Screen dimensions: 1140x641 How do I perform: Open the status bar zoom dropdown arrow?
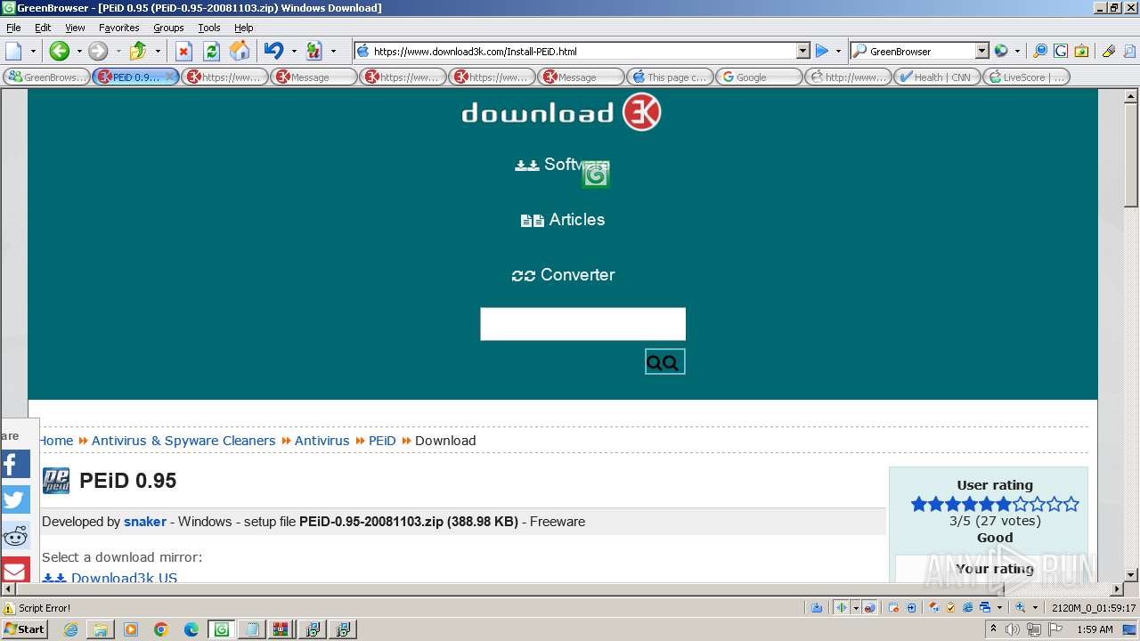pyautogui.click(x=1035, y=608)
